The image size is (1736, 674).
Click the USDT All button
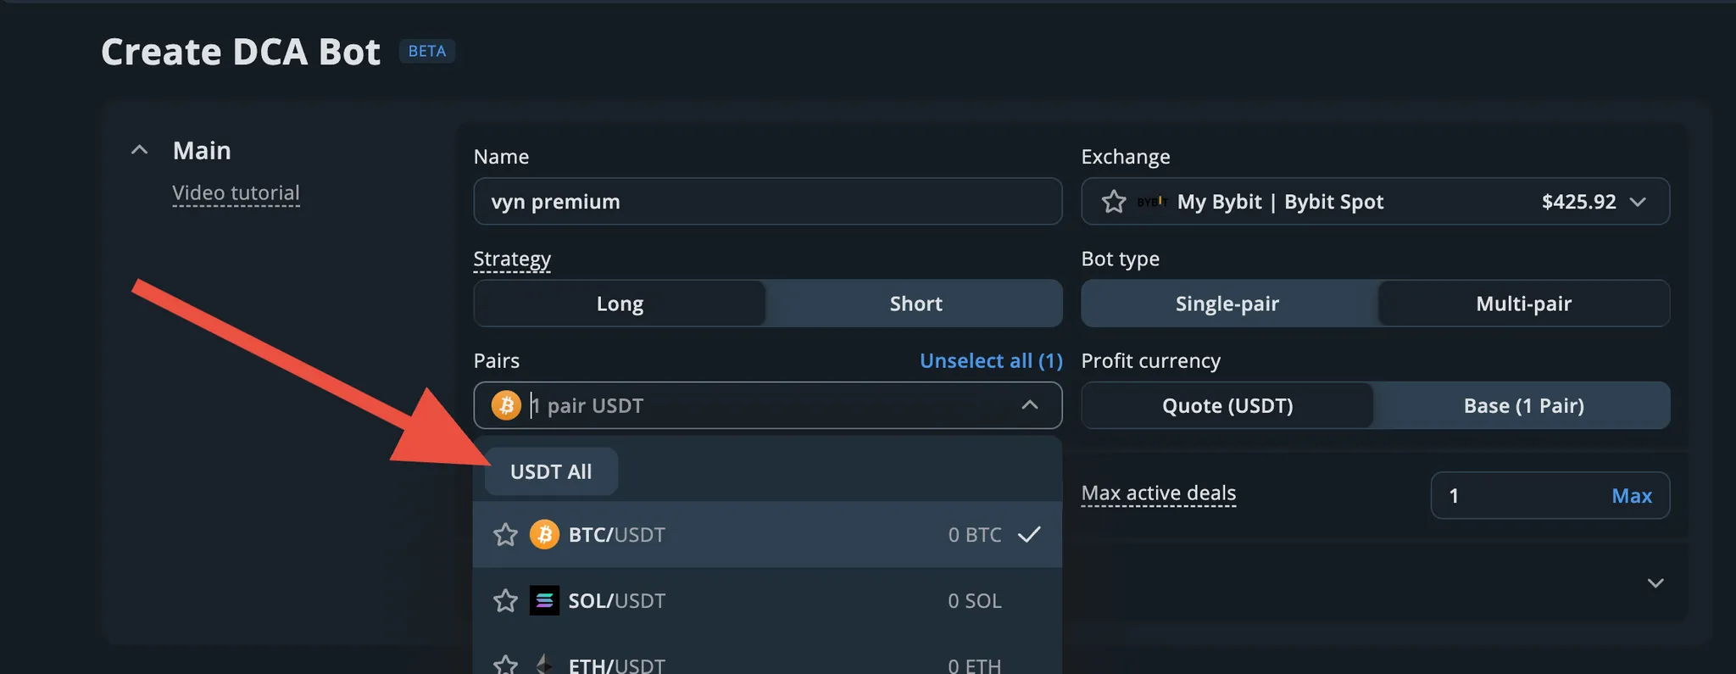click(551, 471)
